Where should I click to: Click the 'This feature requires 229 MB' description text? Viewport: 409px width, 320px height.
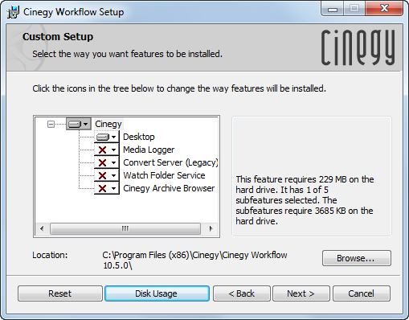pos(305,200)
